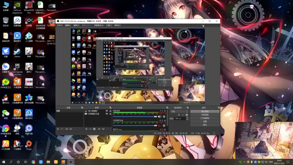Open the 淡出 transition type dropdown
The height and width of the screenshot is (165, 293).
pos(179,111)
